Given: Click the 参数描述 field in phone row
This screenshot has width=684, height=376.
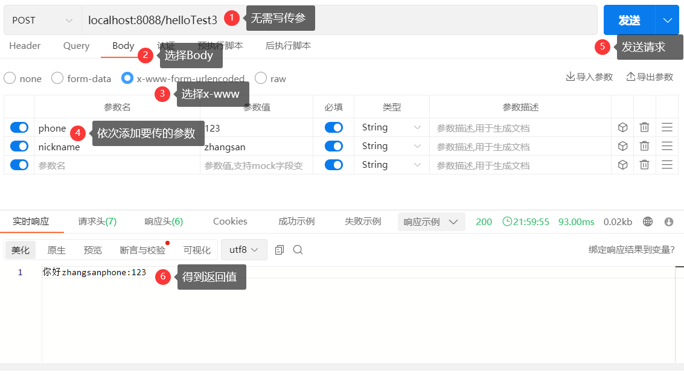Looking at the screenshot, I should pos(520,128).
